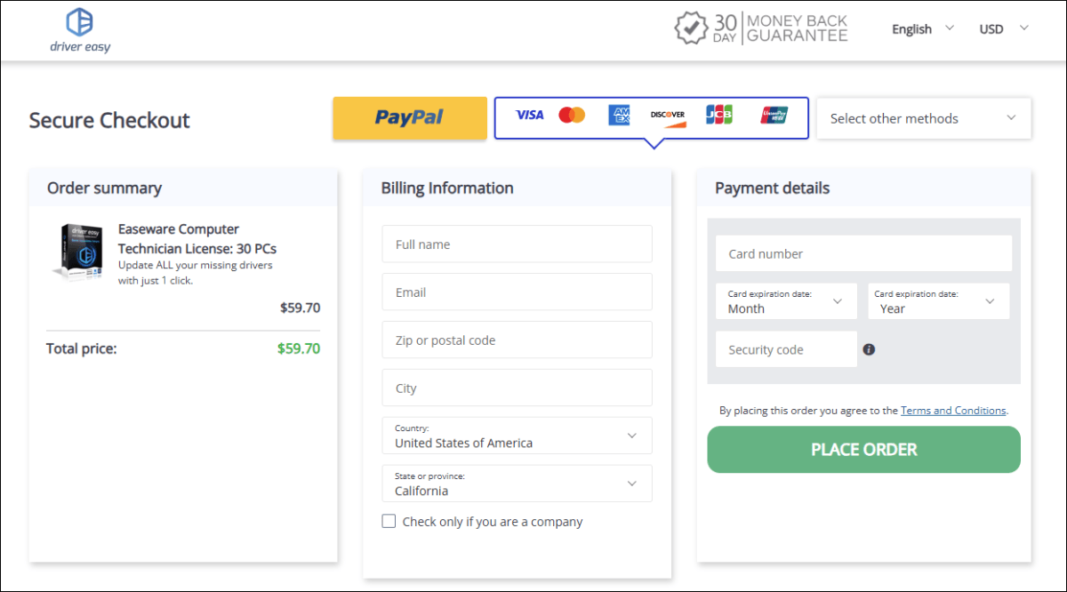
Task: Click the 30 day money back badge
Action: point(761,28)
